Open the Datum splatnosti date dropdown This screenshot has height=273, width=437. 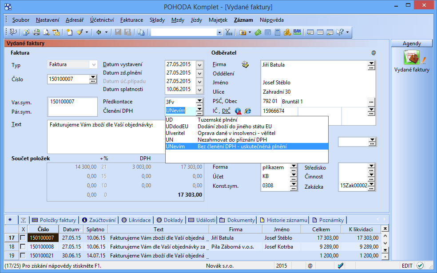coord(199,90)
